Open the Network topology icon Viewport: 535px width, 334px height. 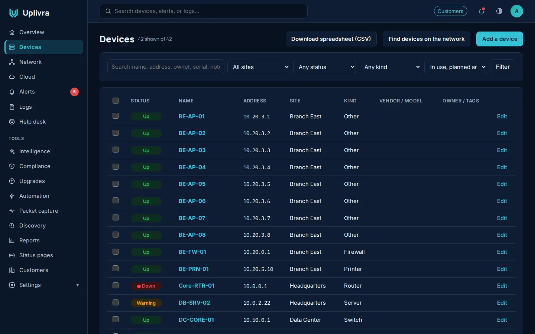12,62
